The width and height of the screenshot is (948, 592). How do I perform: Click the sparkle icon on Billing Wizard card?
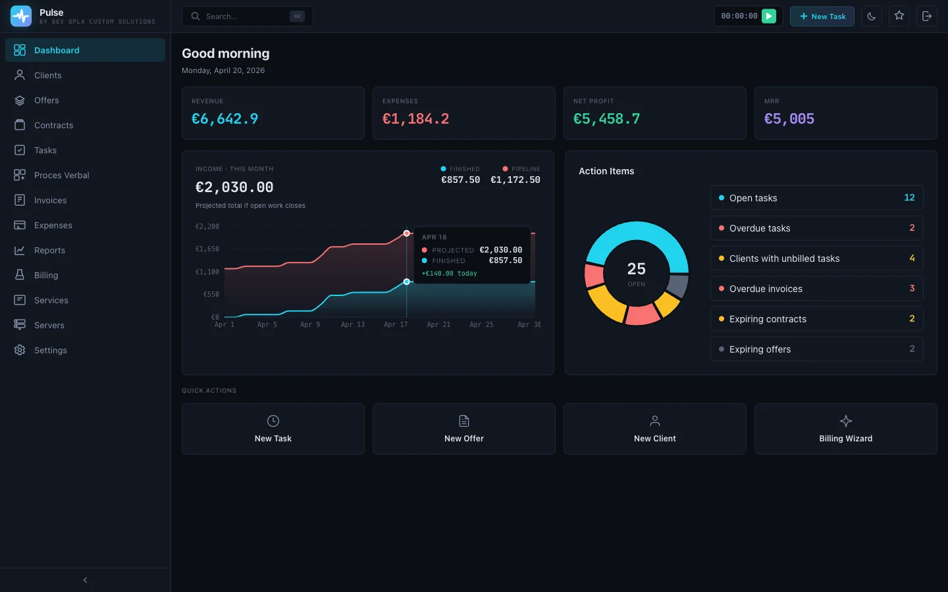[x=846, y=421]
